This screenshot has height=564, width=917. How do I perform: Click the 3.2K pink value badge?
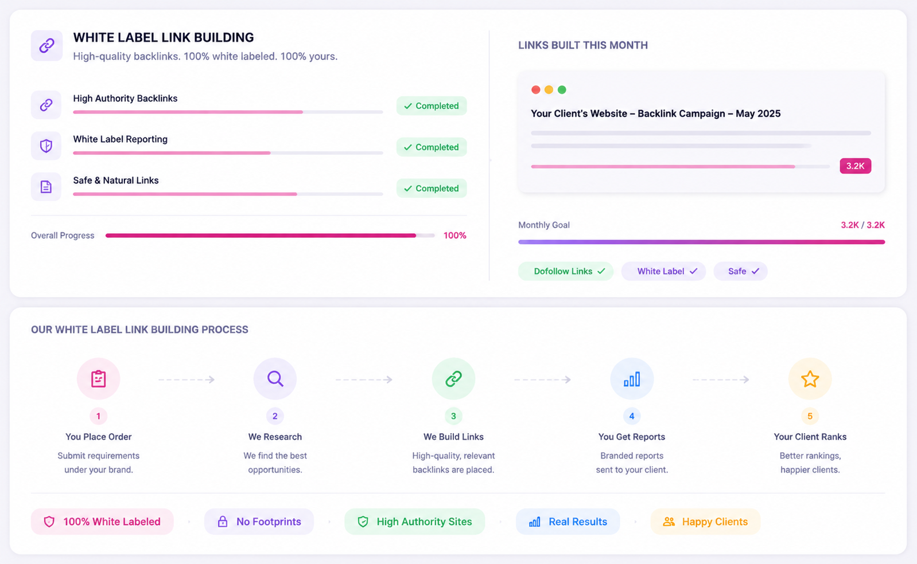pyautogui.click(x=855, y=166)
